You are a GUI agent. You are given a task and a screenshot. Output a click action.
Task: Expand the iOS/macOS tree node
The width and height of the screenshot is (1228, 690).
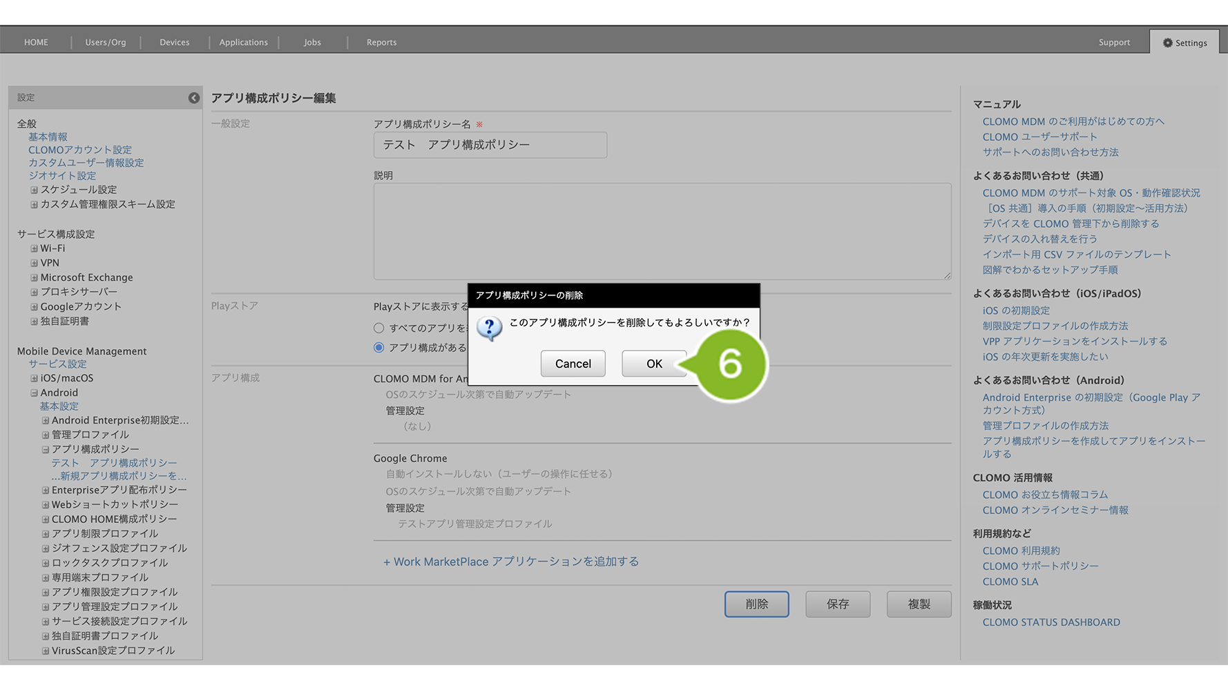[34, 378]
